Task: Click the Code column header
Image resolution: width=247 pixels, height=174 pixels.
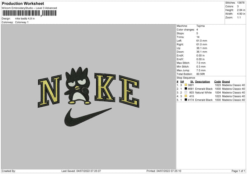Action: (x=217, y=82)
